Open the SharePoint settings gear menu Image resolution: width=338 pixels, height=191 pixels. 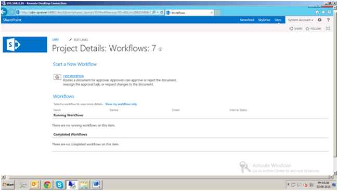(x=319, y=20)
